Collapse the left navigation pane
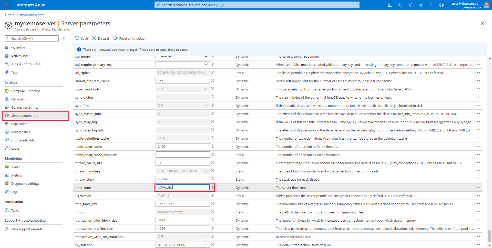Viewport: 492px width, 248px height. click(64, 38)
